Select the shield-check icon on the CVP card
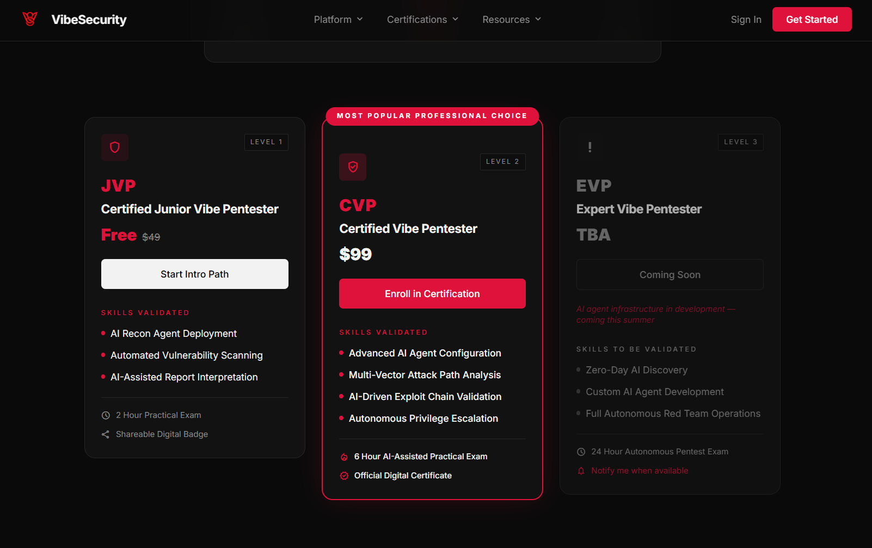Image resolution: width=872 pixels, height=548 pixels. 353,167
